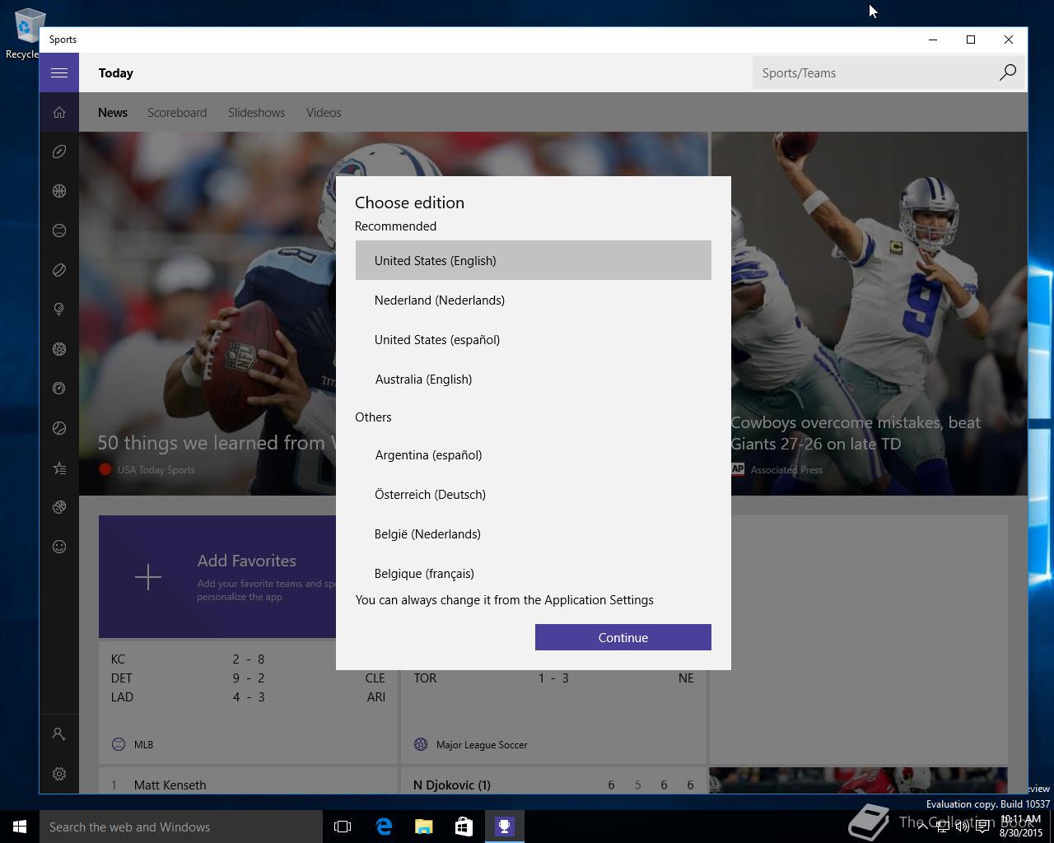The height and width of the screenshot is (843, 1054).
Task: Click the plus icon in Add Favorites
Action: click(x=148, y=577)
